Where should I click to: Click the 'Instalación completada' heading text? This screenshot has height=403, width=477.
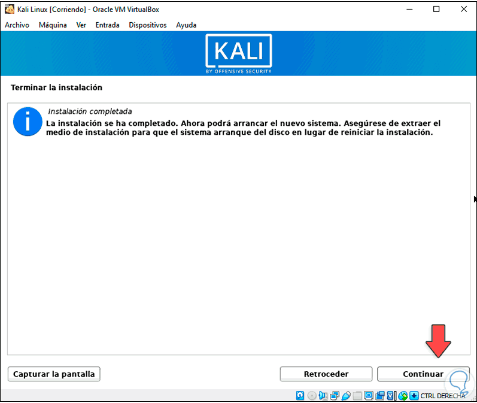(90, 111)
